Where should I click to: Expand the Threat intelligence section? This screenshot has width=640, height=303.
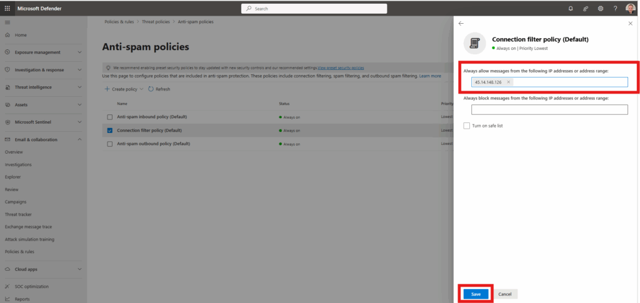point(79,87)
